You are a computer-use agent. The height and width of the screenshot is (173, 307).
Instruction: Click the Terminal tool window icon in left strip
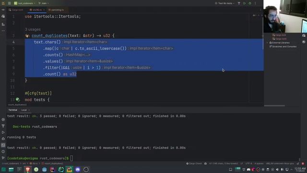pyautogui.click(x=3, y=145)
